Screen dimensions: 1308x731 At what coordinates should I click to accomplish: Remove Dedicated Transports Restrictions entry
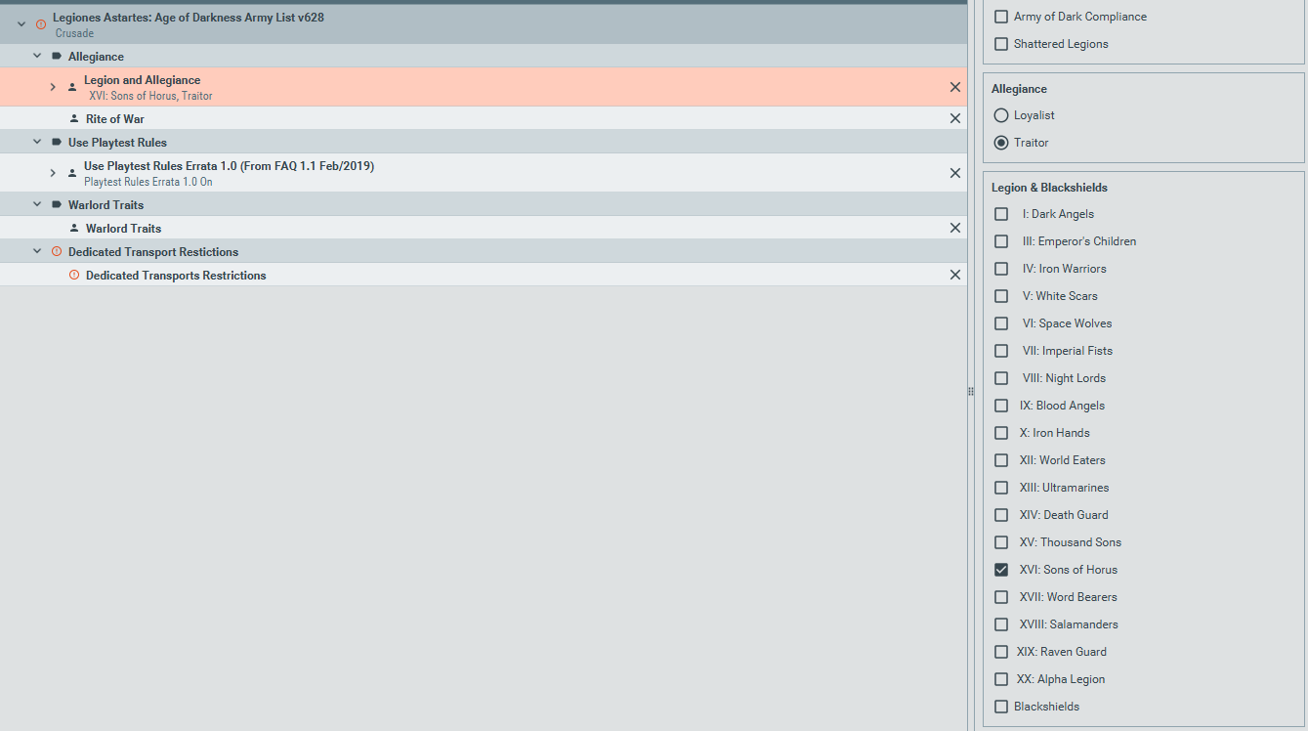955,275
